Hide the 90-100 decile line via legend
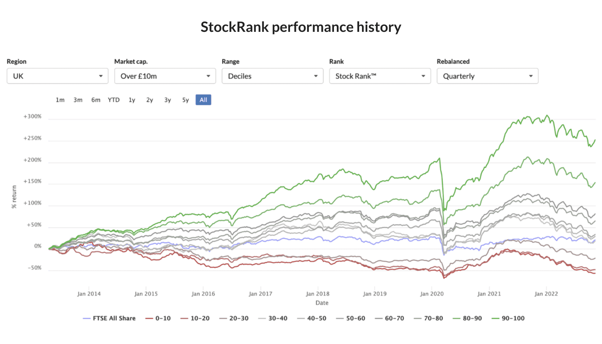Viewport: 602px width, 344px height. [512, 318]
